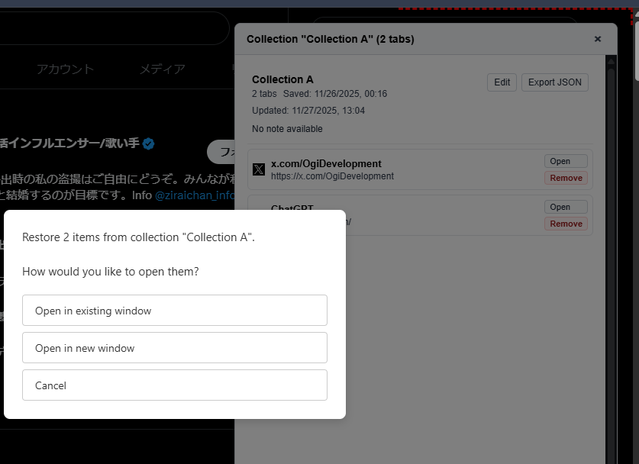
Task: Cancel the restore dialog
Action: [x=174, y=385]
